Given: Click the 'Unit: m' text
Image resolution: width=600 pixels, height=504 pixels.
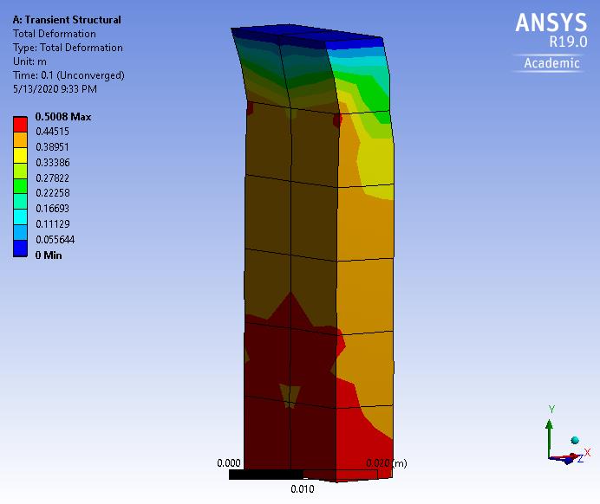Looking at the screenshot, I should [x=29, y=61].
